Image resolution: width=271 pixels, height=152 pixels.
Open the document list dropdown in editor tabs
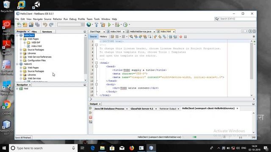point(250,31)
